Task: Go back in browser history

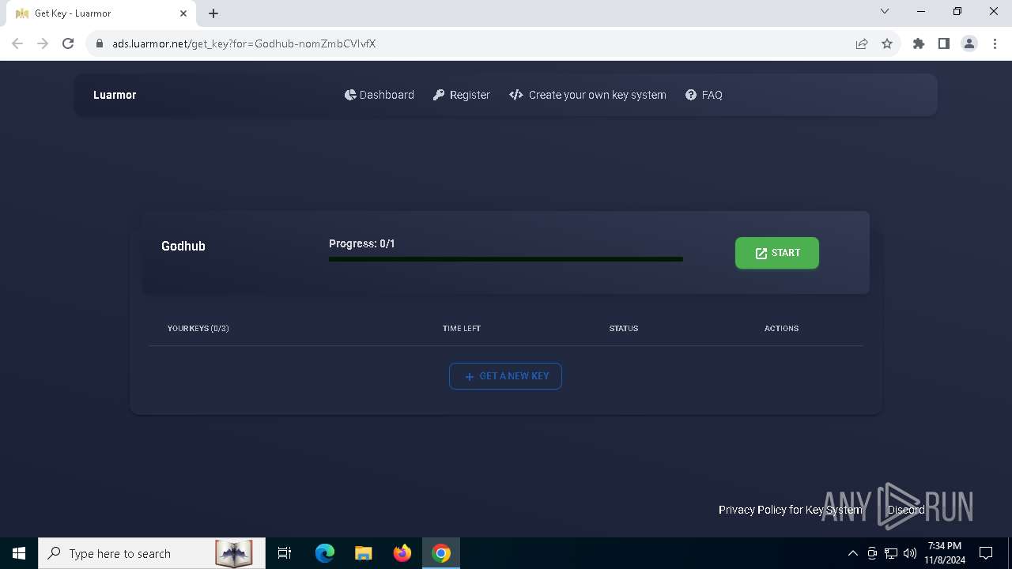Action: click(17, 43)
